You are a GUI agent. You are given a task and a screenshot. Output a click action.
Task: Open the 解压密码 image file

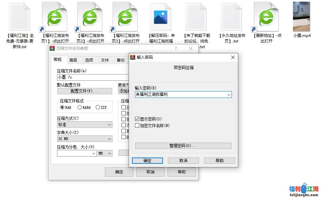(x=161, y=16)
